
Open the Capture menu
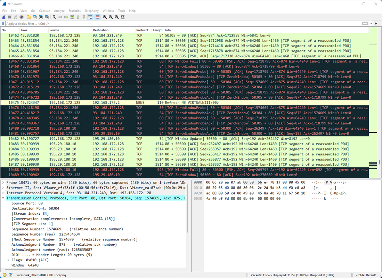coord(44,11)
